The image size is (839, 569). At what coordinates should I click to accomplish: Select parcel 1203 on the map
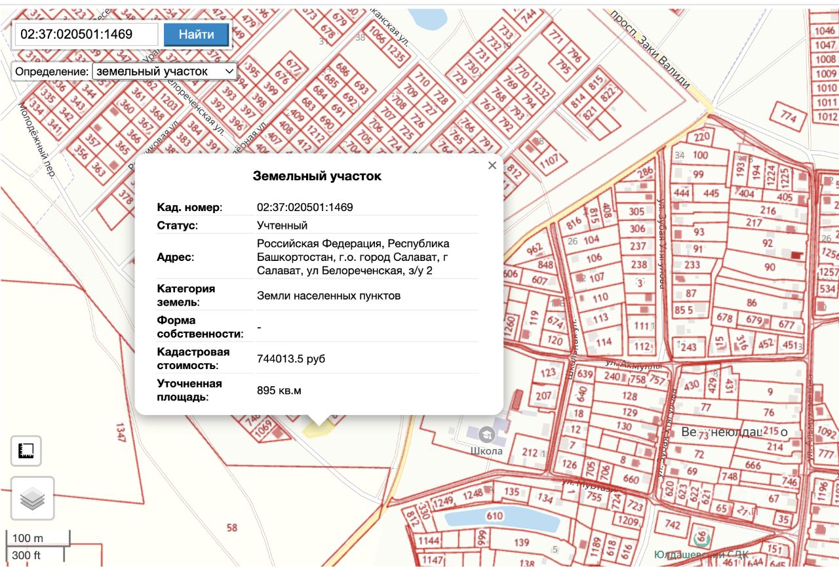click(x=170, y=102)
